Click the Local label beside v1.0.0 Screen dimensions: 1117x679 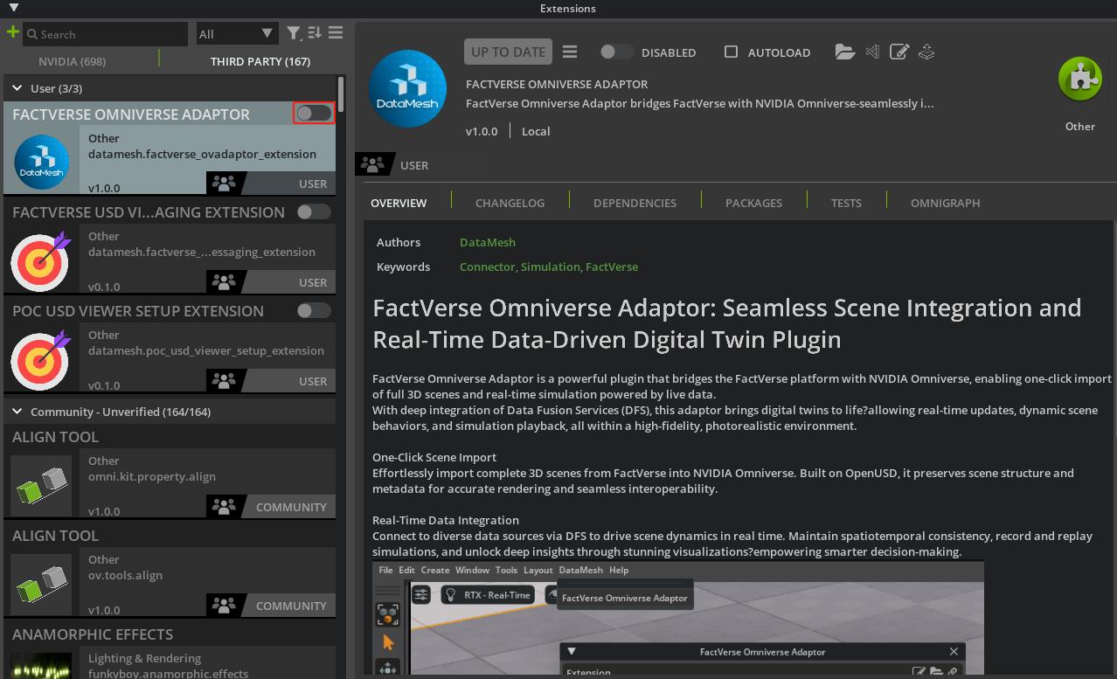click(536, 131)
